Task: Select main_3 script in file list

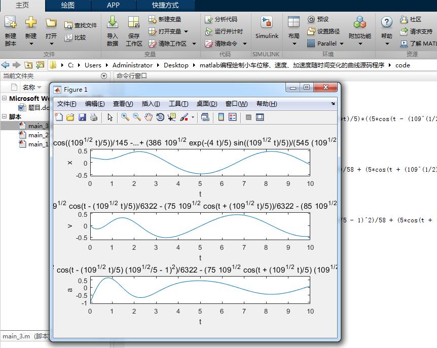Action: tap(34, 126)
